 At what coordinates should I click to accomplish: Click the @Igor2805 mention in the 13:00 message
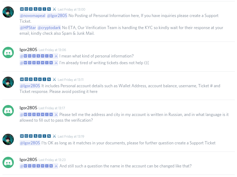57,16
